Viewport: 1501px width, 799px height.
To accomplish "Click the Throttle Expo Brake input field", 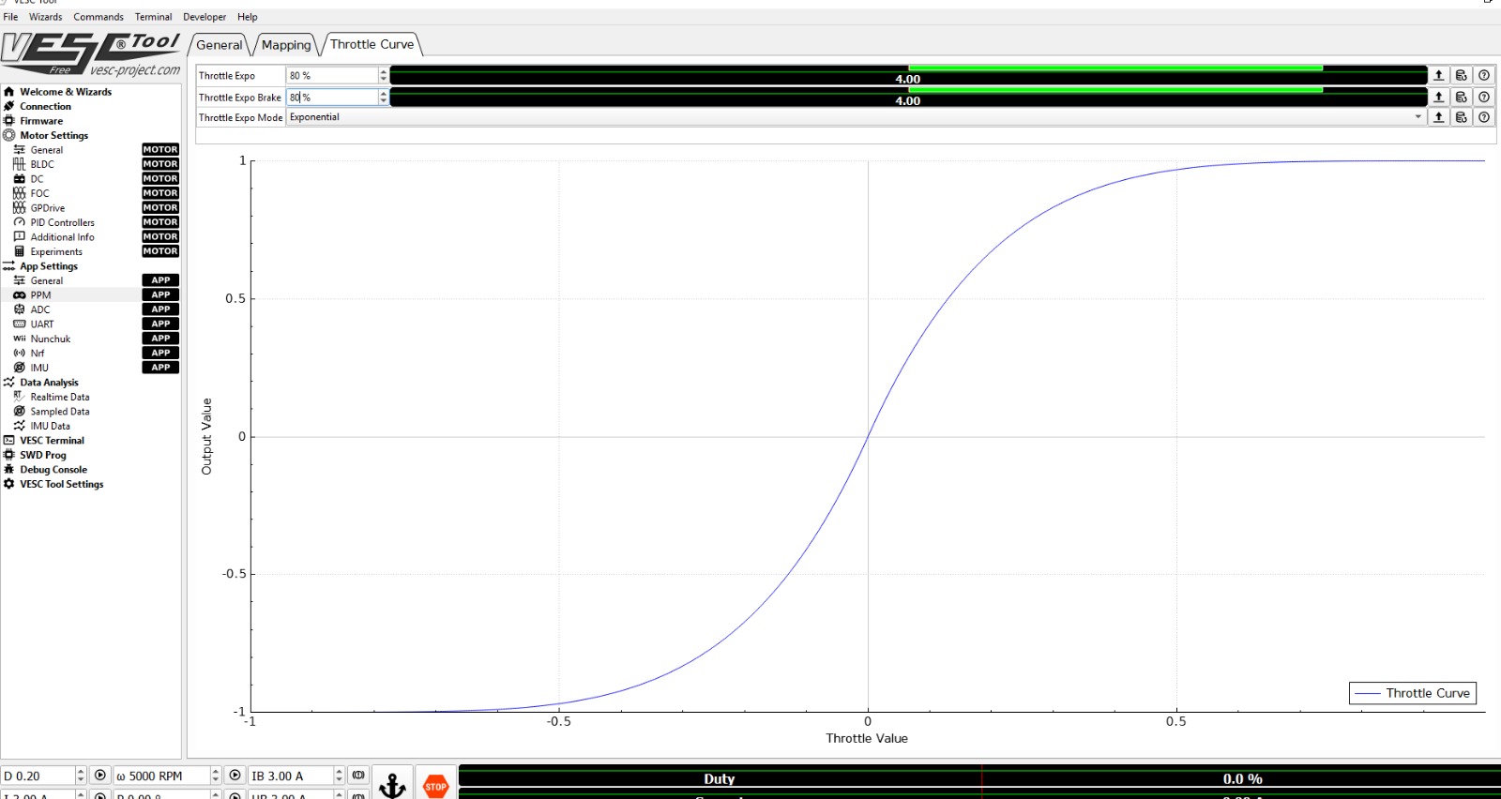I will 332,97.
